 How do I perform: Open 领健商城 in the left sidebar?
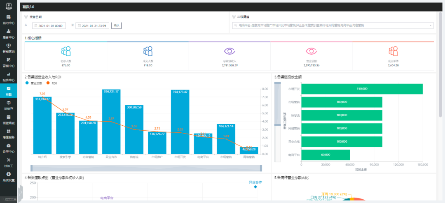pyautogui.click(x=9, y=120)
